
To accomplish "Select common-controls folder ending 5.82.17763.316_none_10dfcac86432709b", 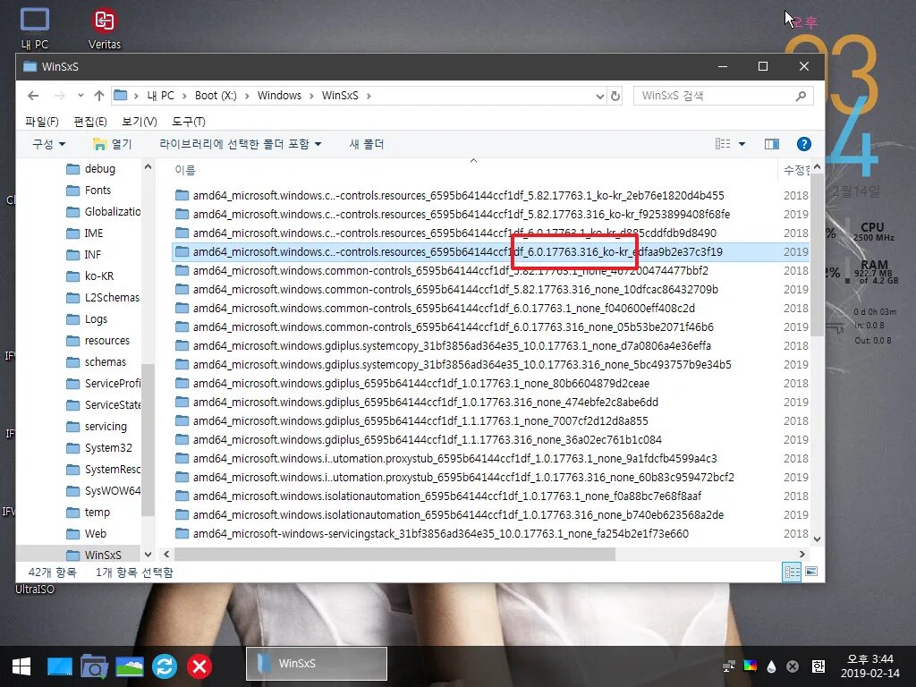I will (446, 290).
